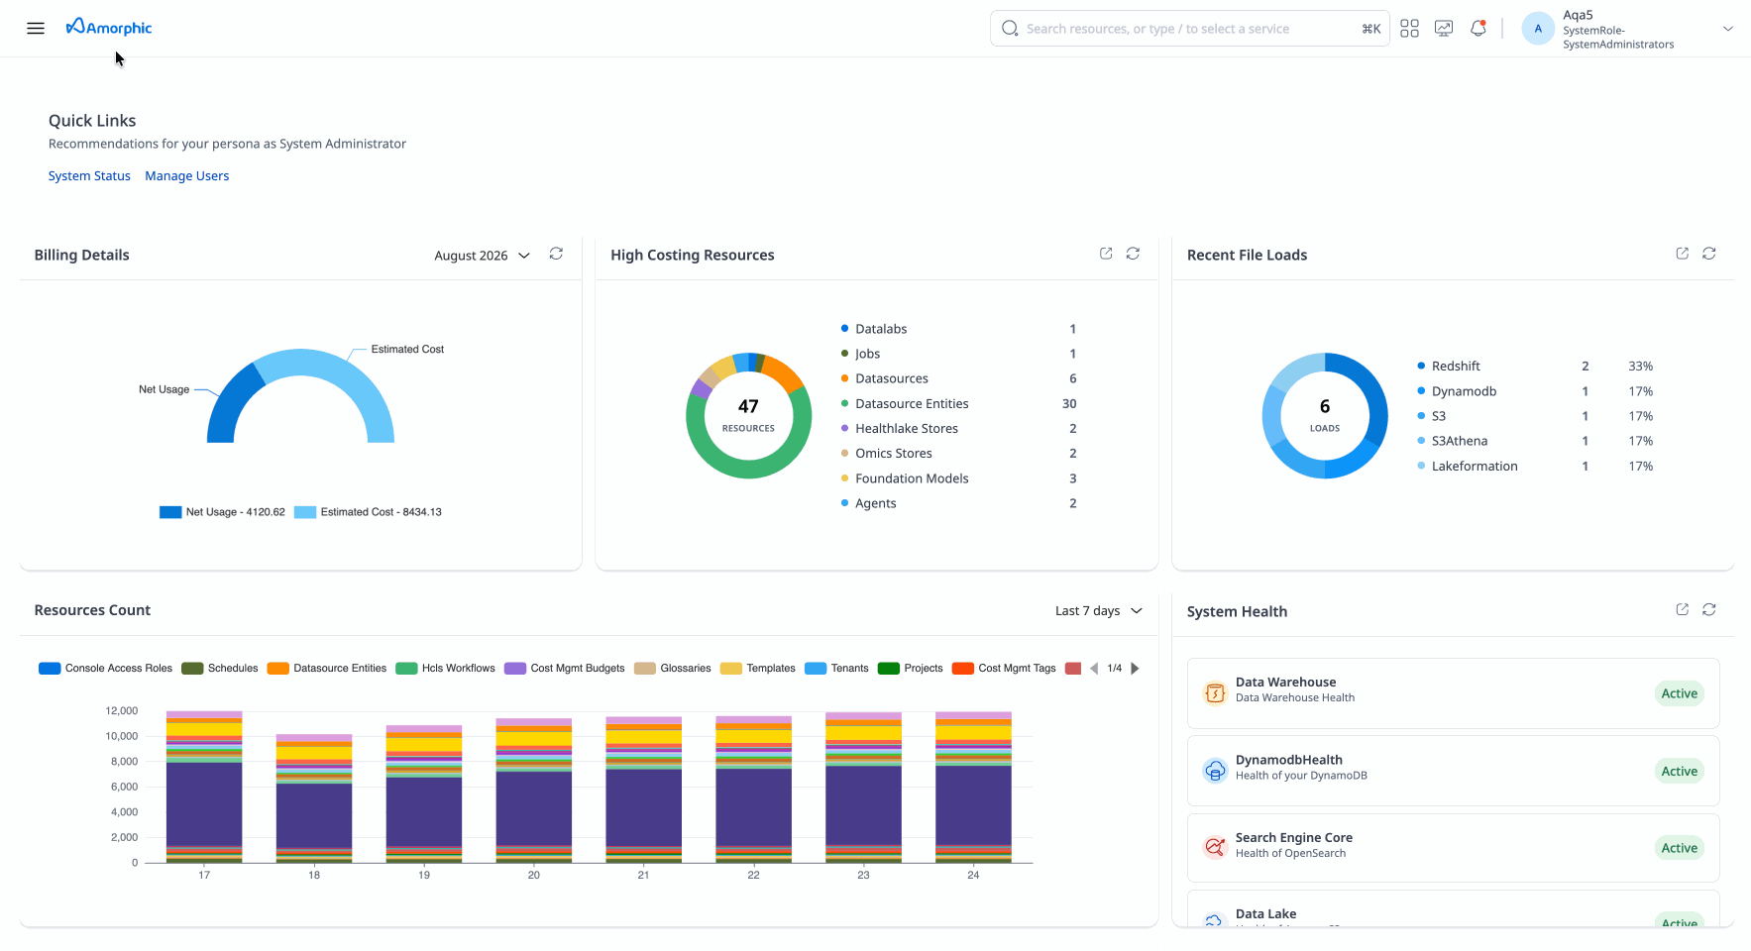Image resolution: width=1751 pixels, height=951 pixels.
Task: Open the notifications bell
Action: (x=1478, y=29)
